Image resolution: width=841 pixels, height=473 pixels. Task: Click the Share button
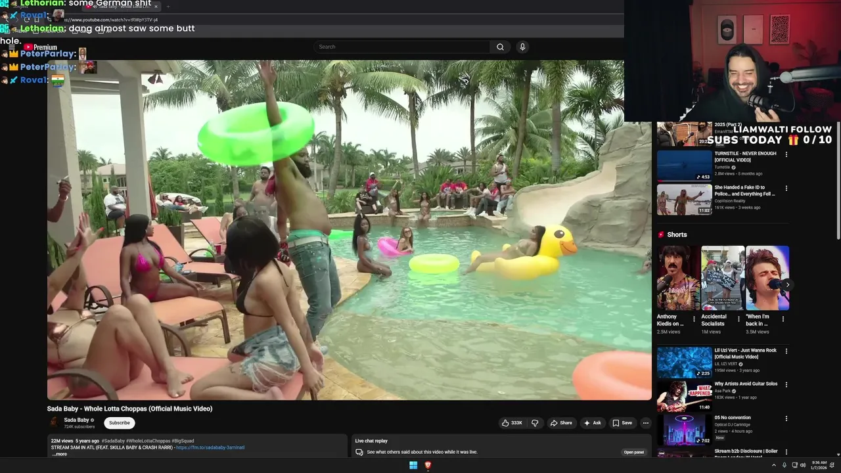pyautogui.click(x=560, y=423)
